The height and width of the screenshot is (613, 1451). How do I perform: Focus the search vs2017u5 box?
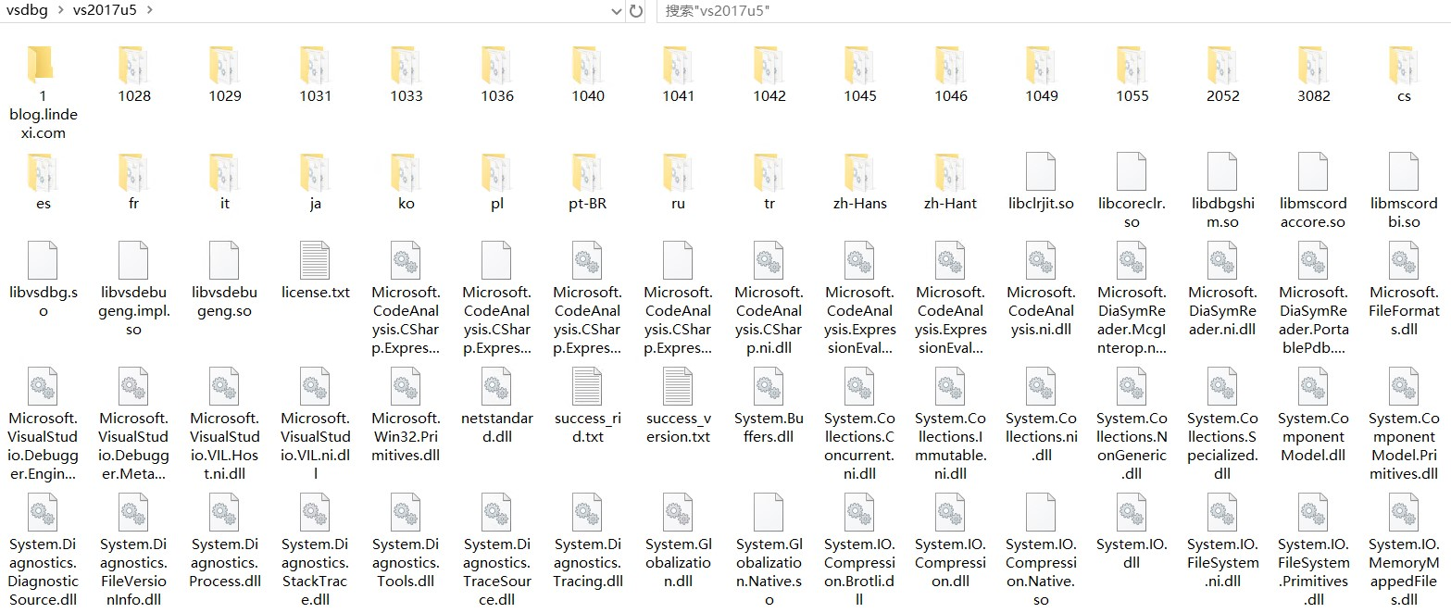click(1053, 11)
